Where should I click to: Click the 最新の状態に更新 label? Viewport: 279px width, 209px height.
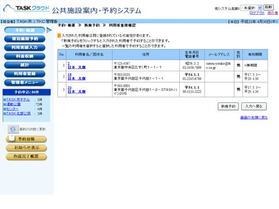tap(33, 129)
